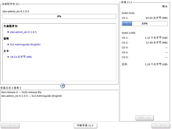Click the 剩余 remaining column header

pyautogui.click(x=165, y=6)
